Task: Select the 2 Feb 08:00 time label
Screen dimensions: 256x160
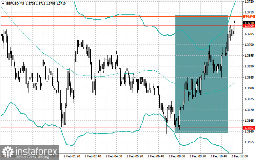Action: 177,156
